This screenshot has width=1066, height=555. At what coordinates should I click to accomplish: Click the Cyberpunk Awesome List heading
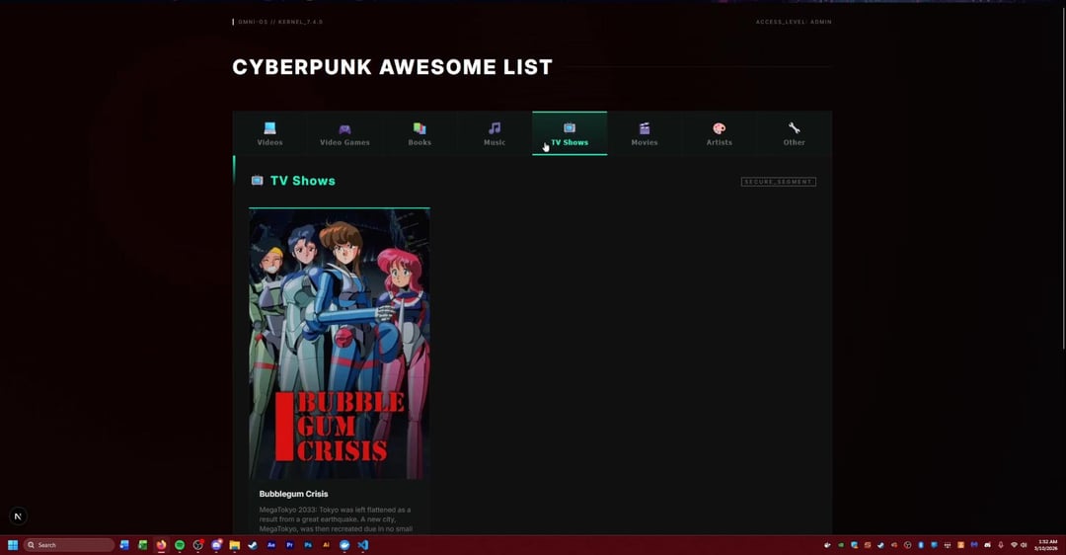392,67
